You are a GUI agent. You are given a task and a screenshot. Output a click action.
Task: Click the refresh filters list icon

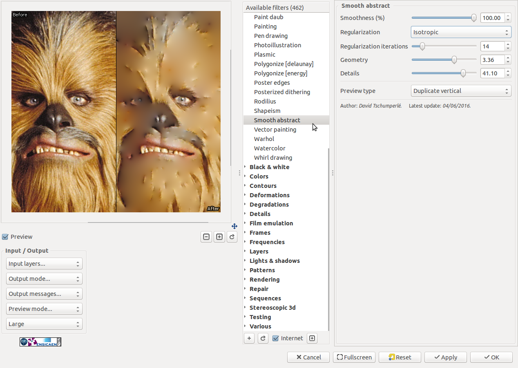[263, 338]
